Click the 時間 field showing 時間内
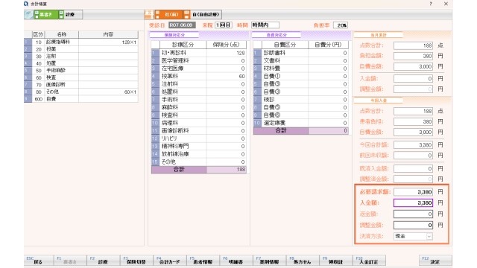This screenshot has height=268, width=477. (265, 25)
